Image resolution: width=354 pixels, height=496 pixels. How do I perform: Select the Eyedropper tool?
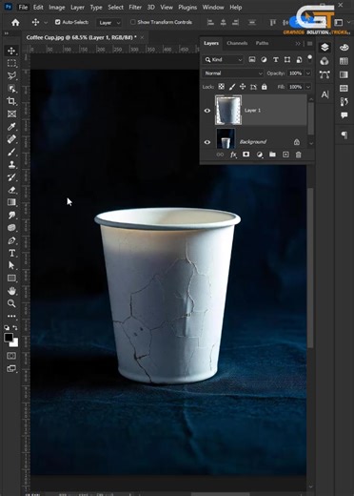coord(11,127)
